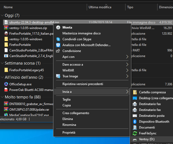
Task: Click the Cartella compressa zip folder icon
Action: pyautogui.click(x=135, y=92)
